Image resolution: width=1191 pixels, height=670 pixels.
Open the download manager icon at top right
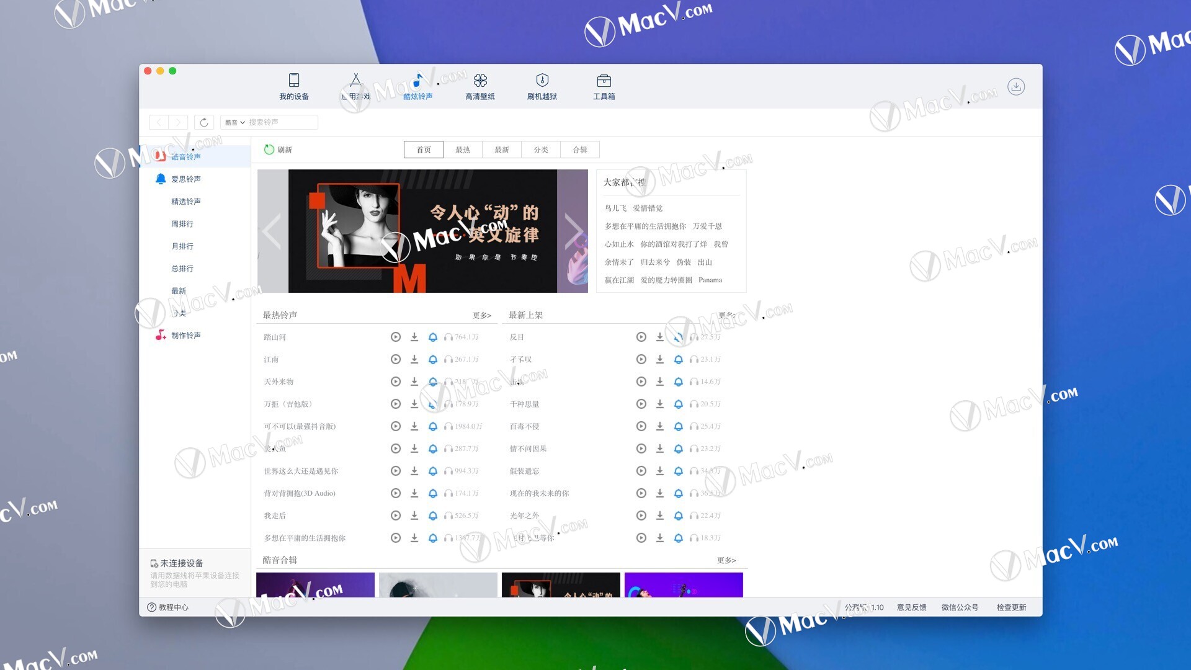coord(1016,86)
